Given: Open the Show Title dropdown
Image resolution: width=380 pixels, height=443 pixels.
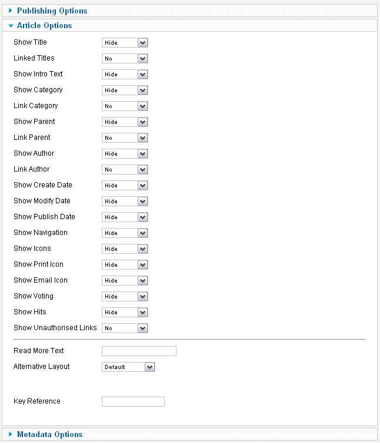Looking at the screenshot, I should (125, 43).
